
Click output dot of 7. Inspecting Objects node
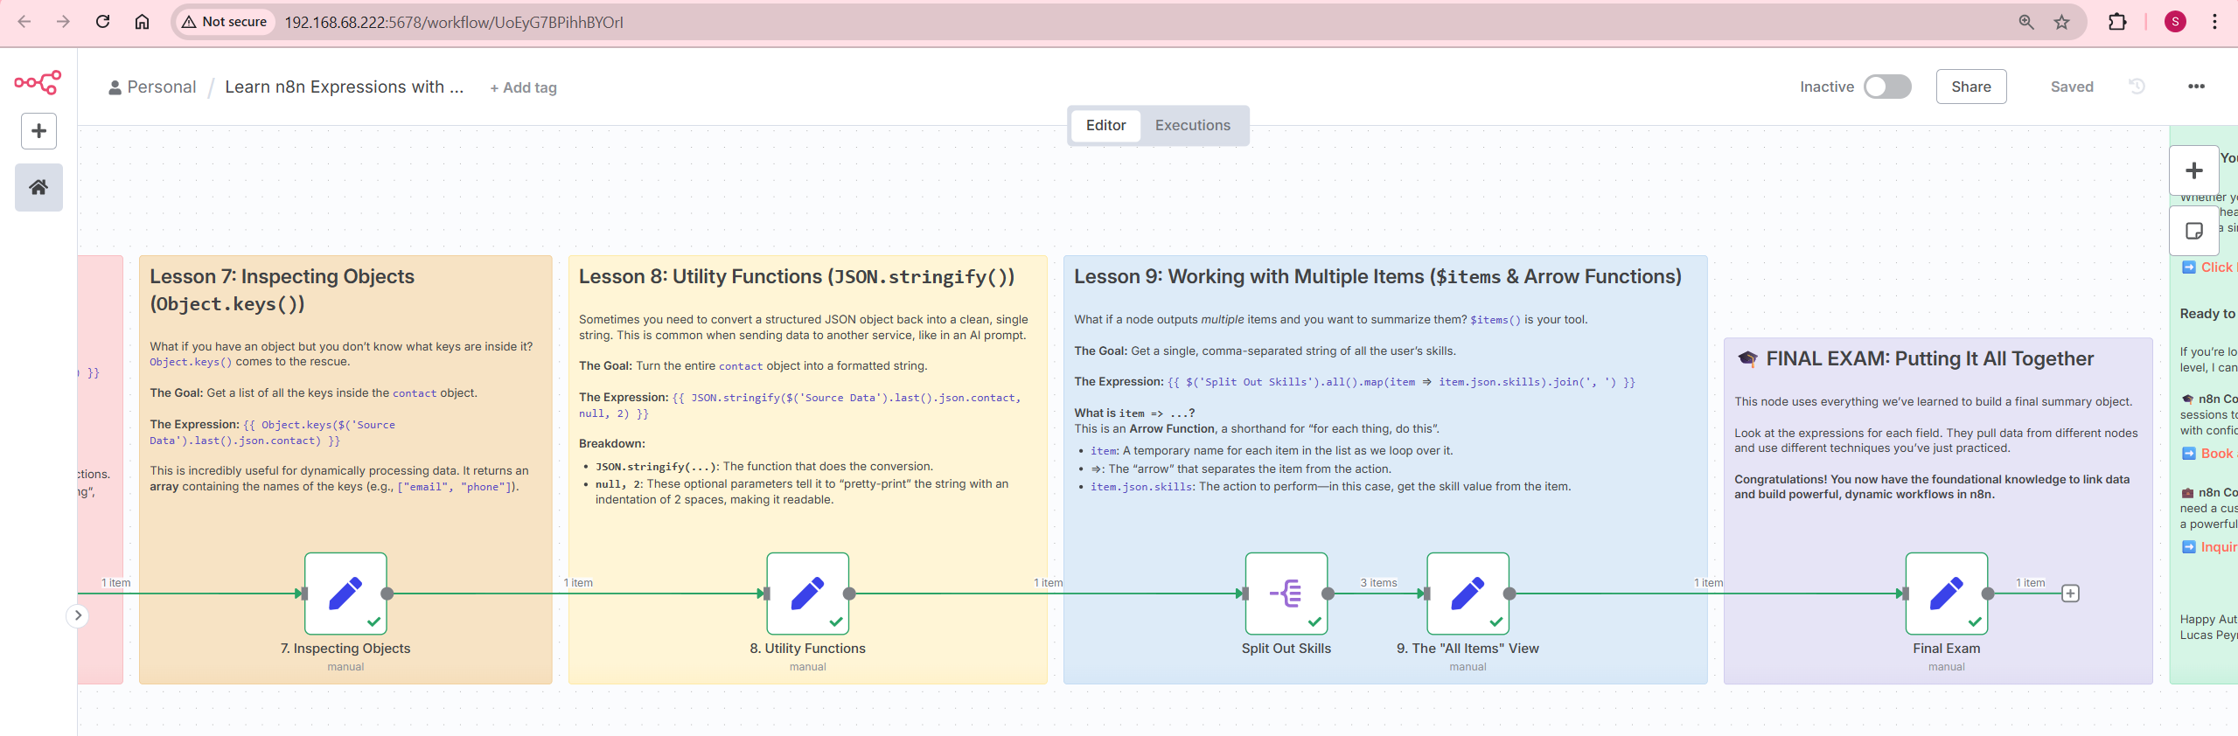pyautogui.click(x=387, y=594)
